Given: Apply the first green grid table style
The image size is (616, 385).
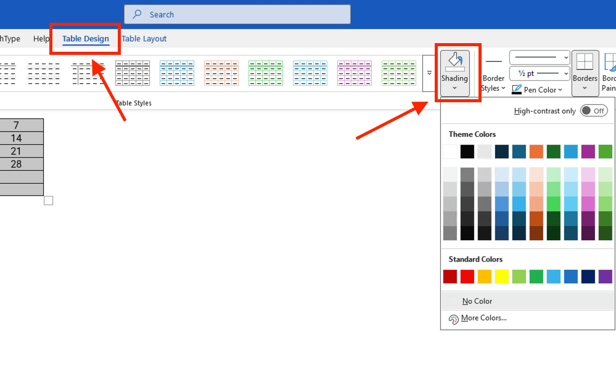Looking at the screenshot, I should tap(266, 73).
